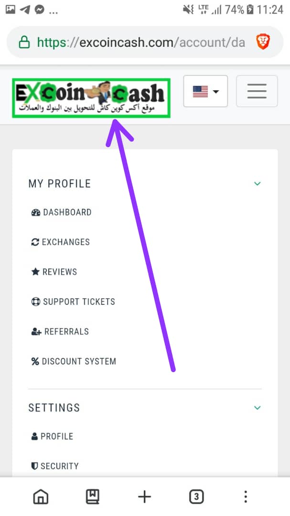Collapse the MY PROFILE section chevron
Screen dimensions: 290x516
pyautogui.click(x=258, y=183)
